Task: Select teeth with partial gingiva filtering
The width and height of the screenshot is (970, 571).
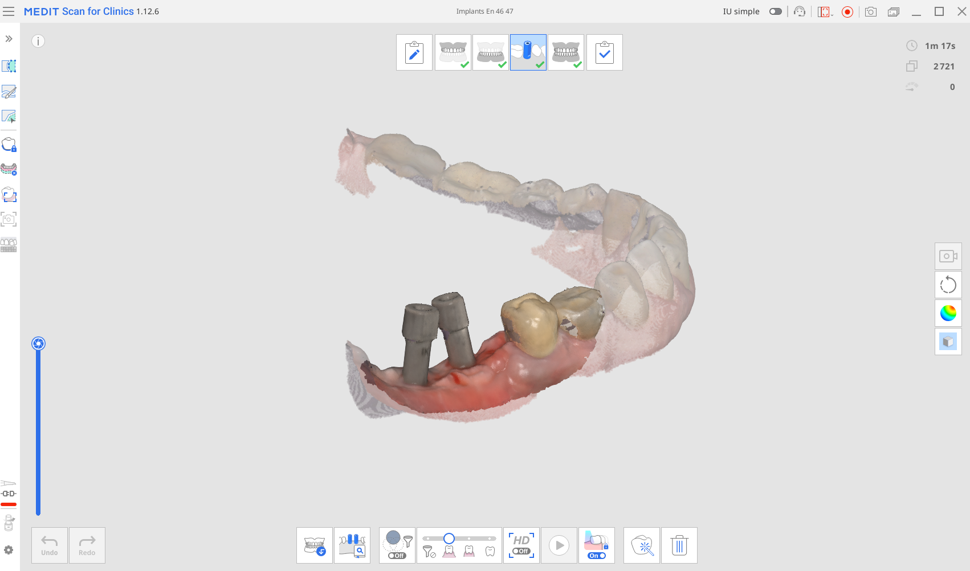Action: tap(470, 551)
